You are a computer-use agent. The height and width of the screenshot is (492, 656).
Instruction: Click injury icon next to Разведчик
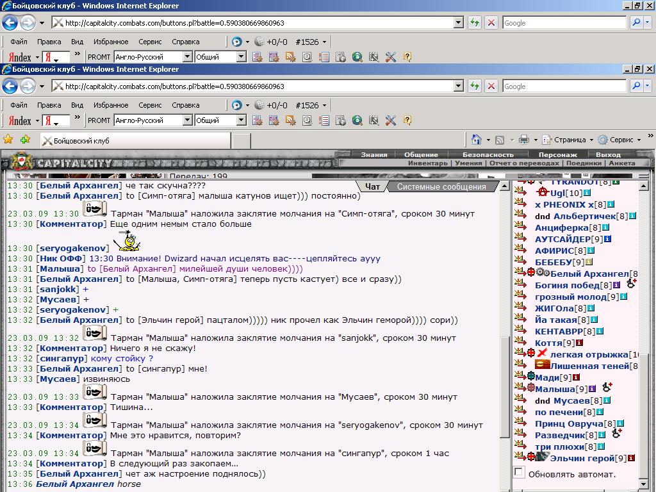pyautogui.click(x=616, y=434)
